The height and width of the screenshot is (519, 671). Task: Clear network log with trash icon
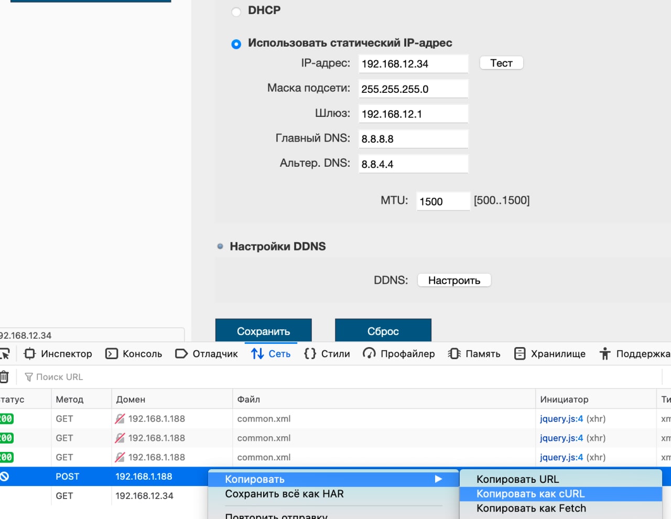tap(4, 377)
